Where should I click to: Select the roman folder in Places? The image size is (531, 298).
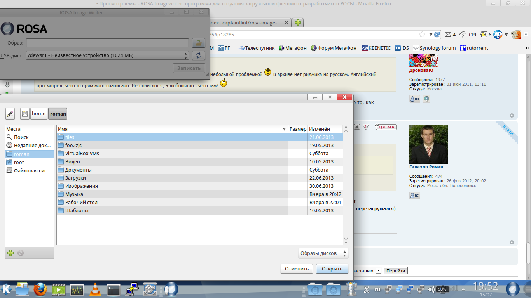coord(30,154)
